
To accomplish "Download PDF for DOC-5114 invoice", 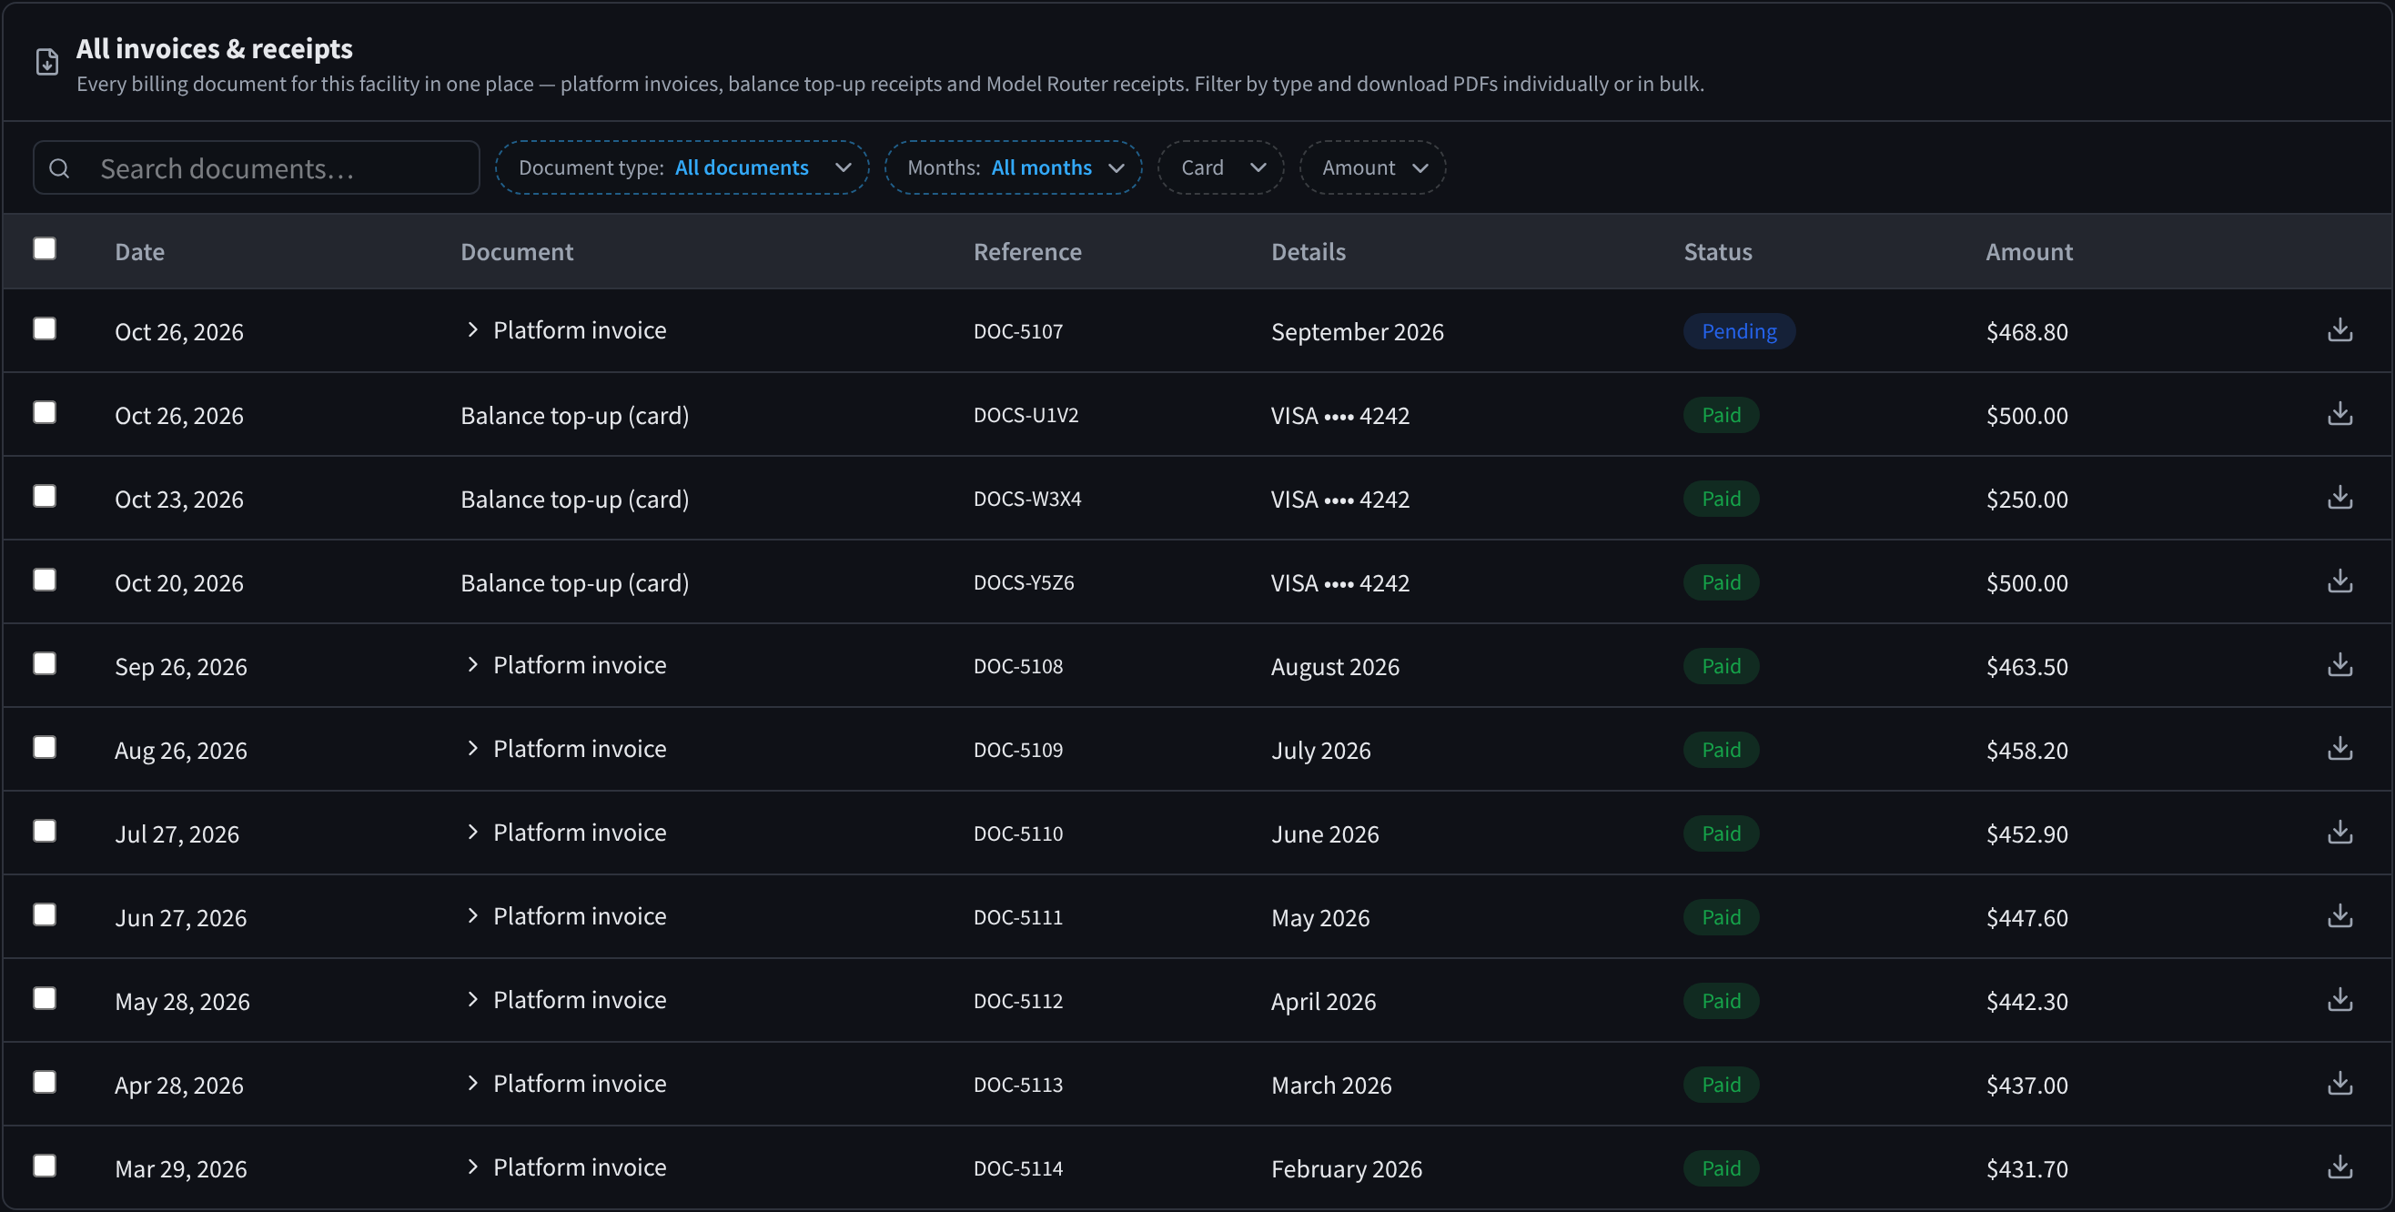I will click(2339, 1167).
